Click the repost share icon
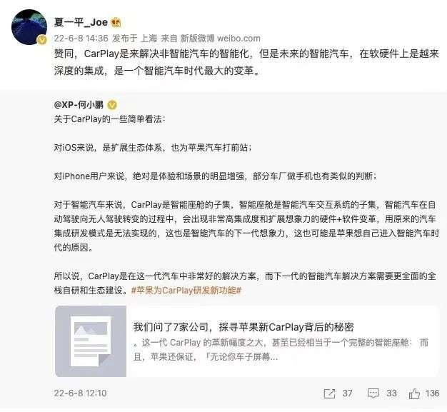Image resolution: width=447 pixels, height=412 pixels. pyautogui.click(x=330, y=393)
